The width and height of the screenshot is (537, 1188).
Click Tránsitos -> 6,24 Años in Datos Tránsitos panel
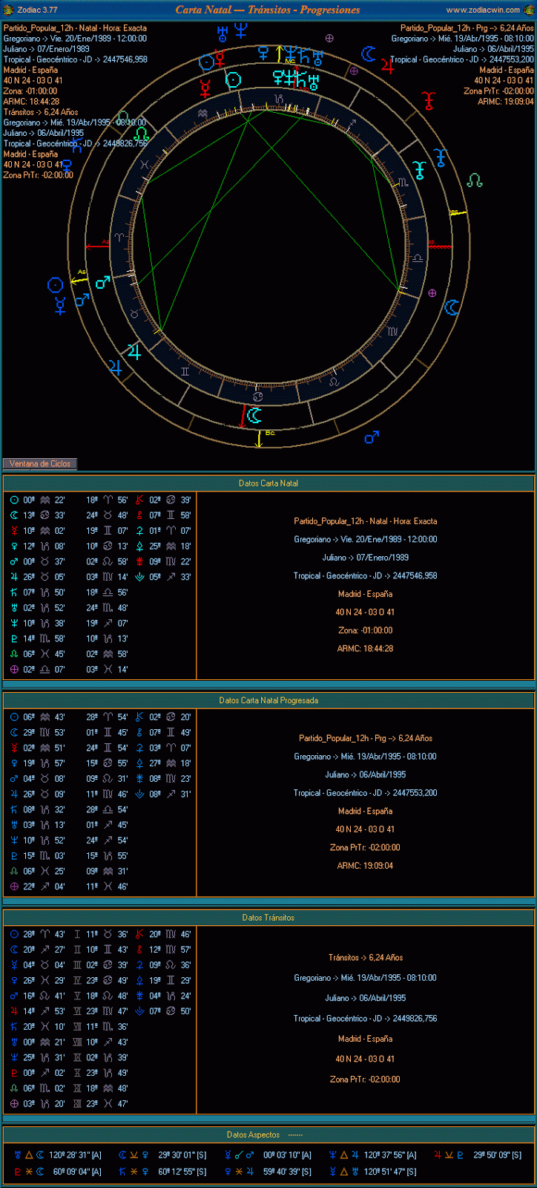(x=366, y=958)
